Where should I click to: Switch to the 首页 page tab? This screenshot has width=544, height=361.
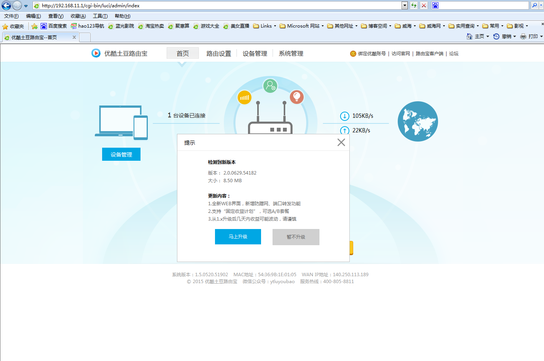[x=183, y=53]
